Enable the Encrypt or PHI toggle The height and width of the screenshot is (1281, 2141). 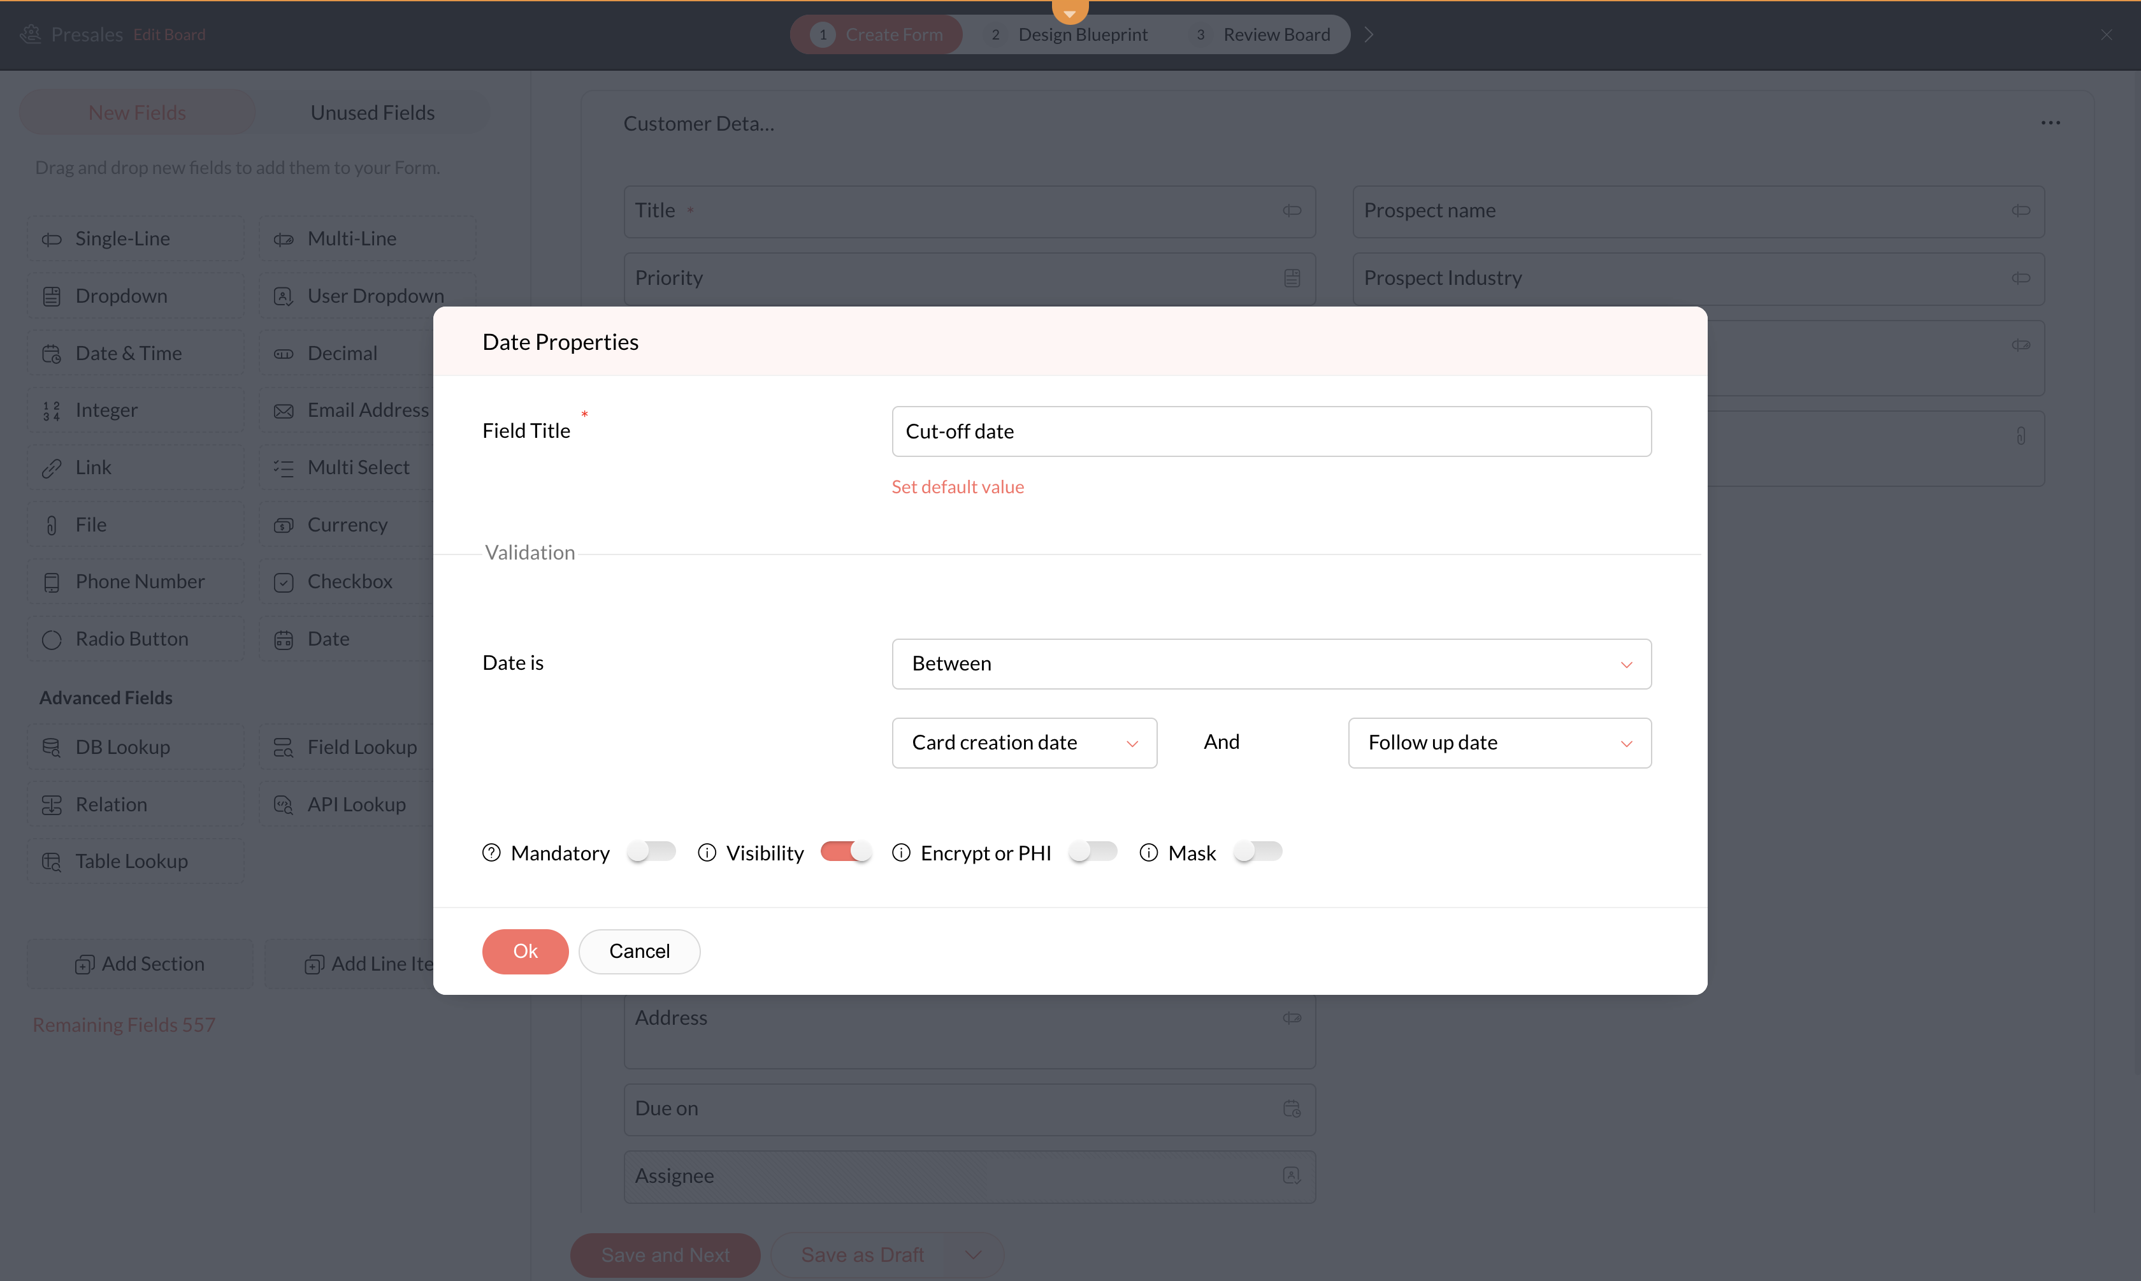coord(1093,852)
